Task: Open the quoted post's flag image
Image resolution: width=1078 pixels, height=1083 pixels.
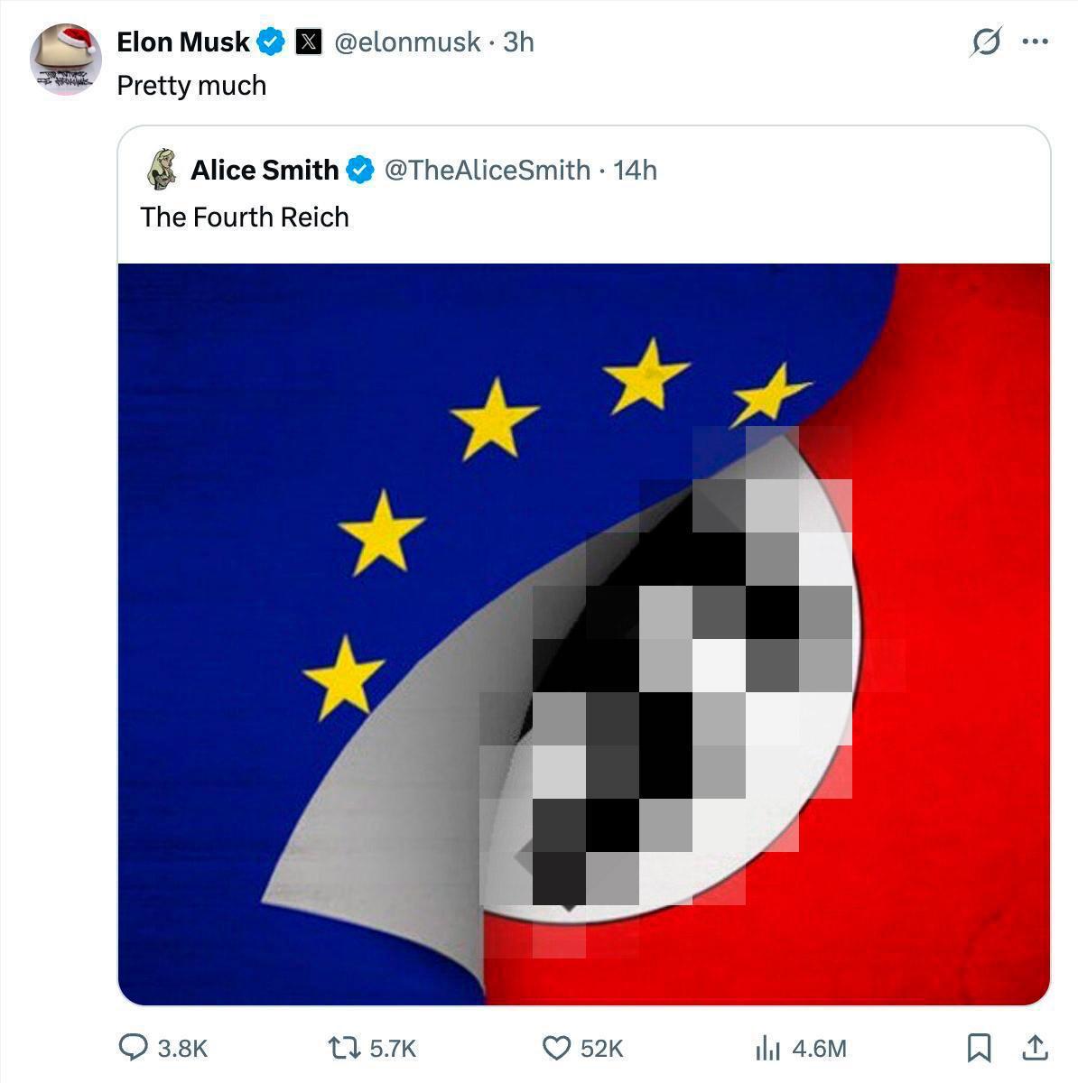Action: [x=583, y=634]
